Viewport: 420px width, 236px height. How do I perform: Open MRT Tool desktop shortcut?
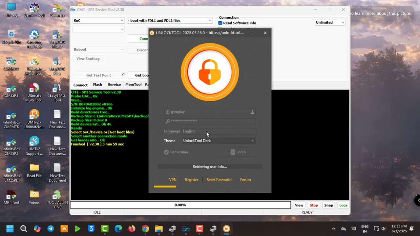(x=11, y=197)
